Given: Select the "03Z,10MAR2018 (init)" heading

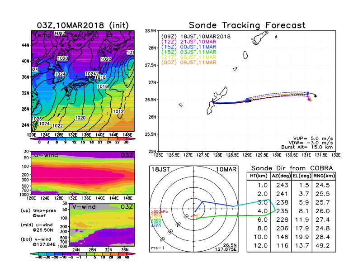Looking at the screenshot, I should tap(83, 25).
